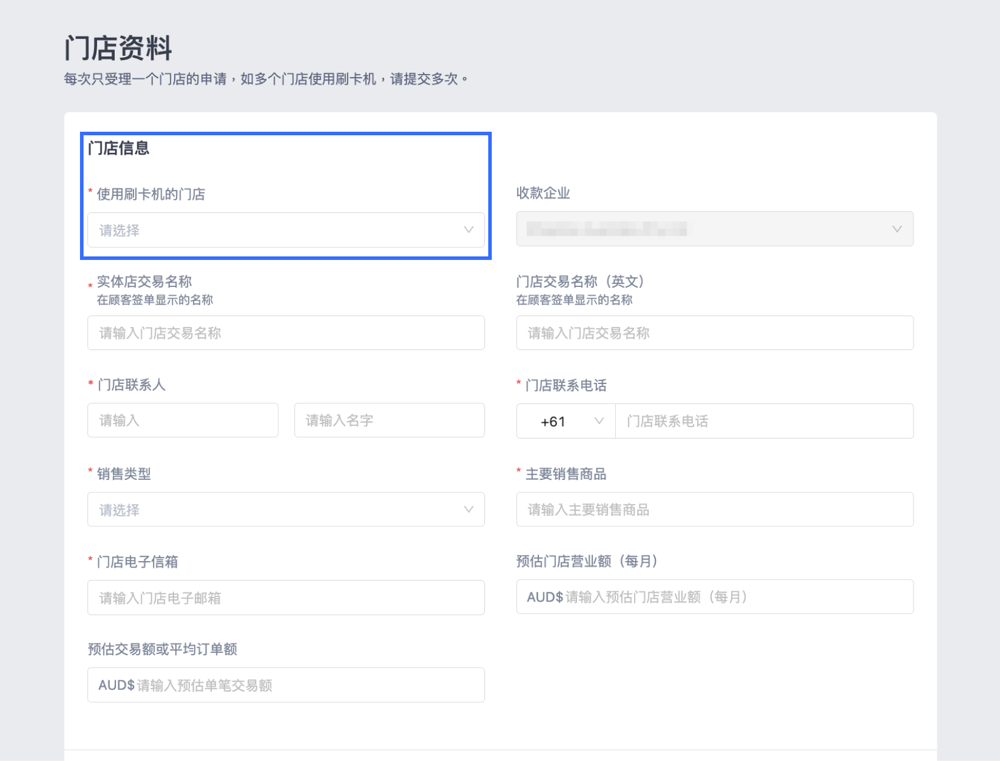The width and height of the screenshot is (1000, 761).
Task: Click the 门店电子信箱 field label
Action: point(137,562)
